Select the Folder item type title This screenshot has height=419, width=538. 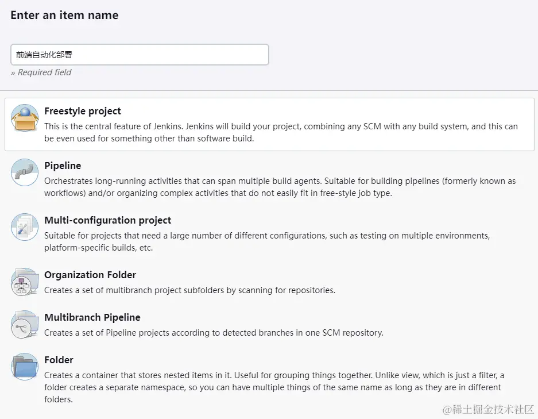59,360
